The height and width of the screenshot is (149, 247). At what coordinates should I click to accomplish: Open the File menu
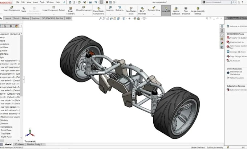(x=18, y=3)
